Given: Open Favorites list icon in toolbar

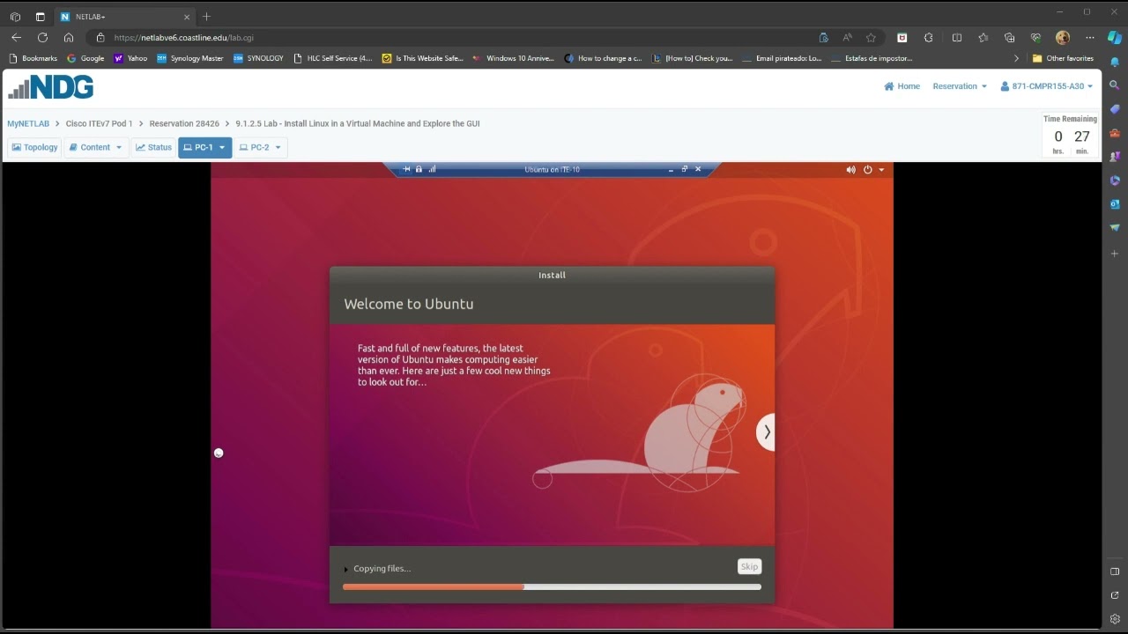Looking at the screenshot, I should point(983,38).
